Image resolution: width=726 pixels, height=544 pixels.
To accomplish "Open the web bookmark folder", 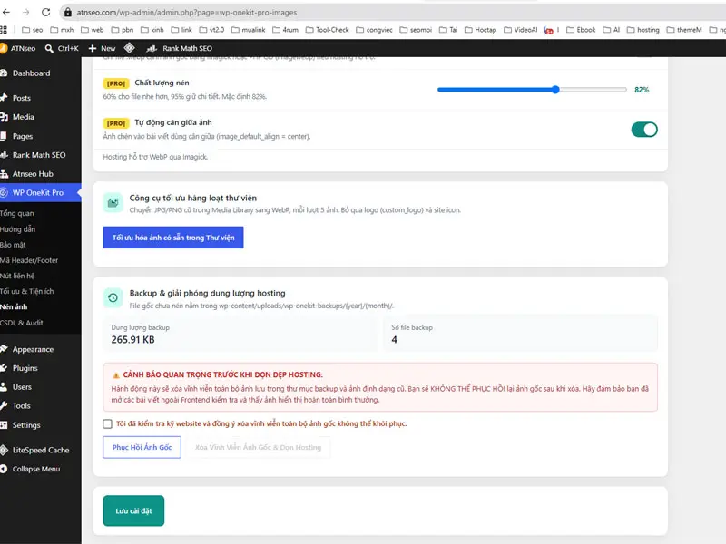I will pos(93,30).
